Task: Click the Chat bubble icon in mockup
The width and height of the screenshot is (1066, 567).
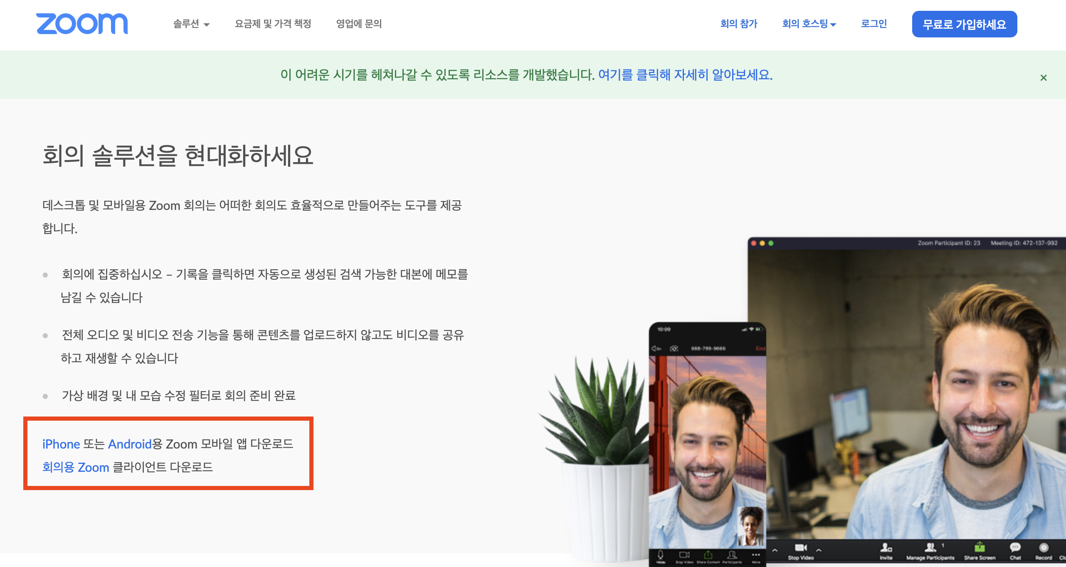Action: [x=1015, y=548]
